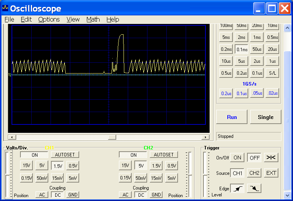Select the falling edge trigger icon
This screenshot has height=201, width=293.
(x=254, y=188)
